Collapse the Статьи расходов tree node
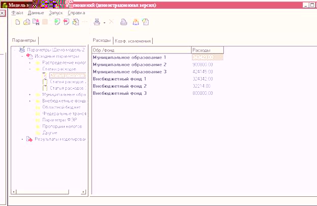This screenshot has width=317, height=206. tap(30, 68)
